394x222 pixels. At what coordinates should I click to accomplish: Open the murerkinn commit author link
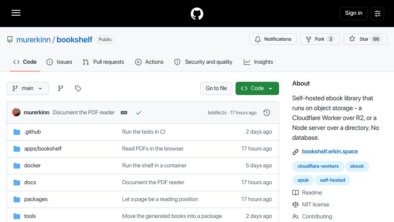click(37, 113)
